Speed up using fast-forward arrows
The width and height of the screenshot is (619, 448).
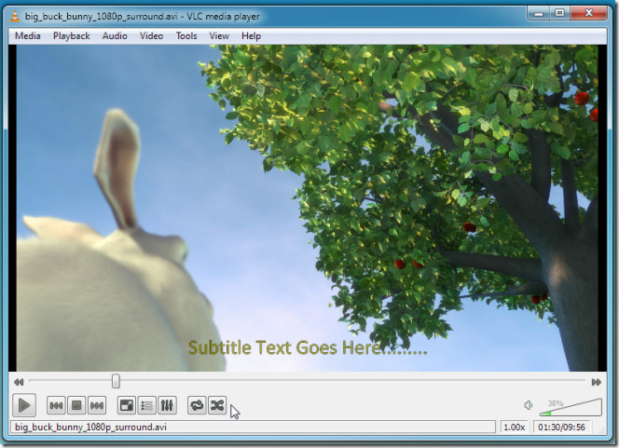click(596, 382)
